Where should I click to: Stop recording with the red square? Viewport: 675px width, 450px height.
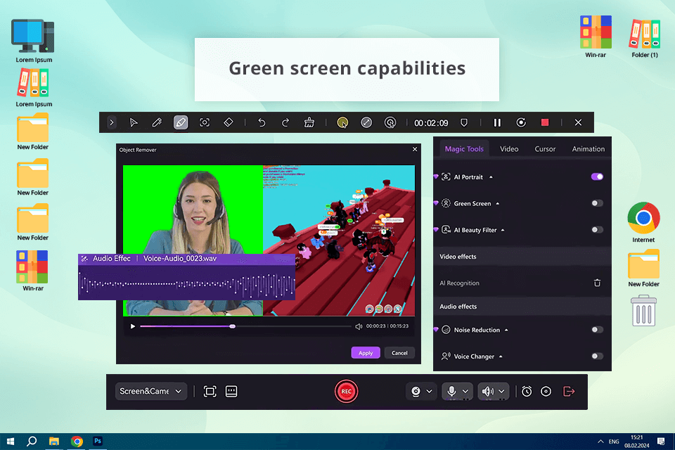pos(545,123)
